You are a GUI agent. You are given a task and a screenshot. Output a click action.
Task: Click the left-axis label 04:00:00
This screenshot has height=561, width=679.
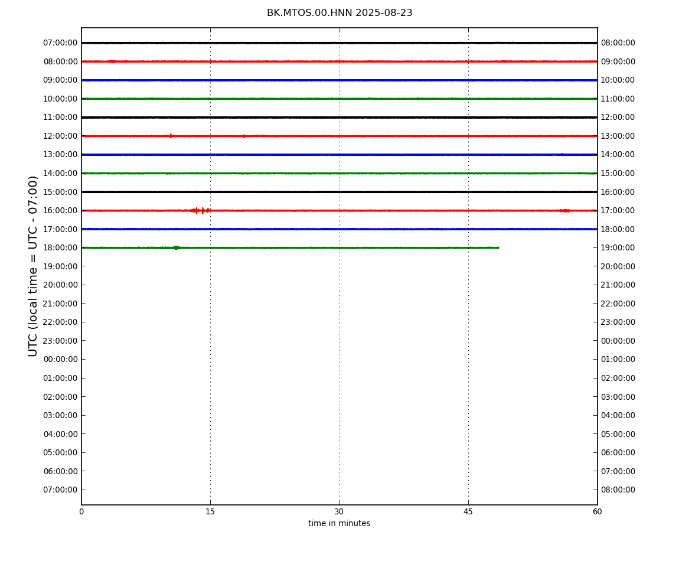[61, 434]
